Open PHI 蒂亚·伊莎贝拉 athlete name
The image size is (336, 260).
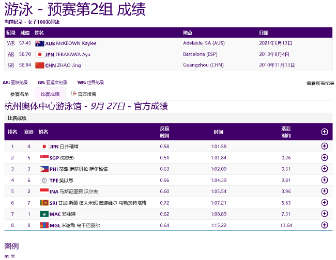pyautogui.click(x=79, y=169)
